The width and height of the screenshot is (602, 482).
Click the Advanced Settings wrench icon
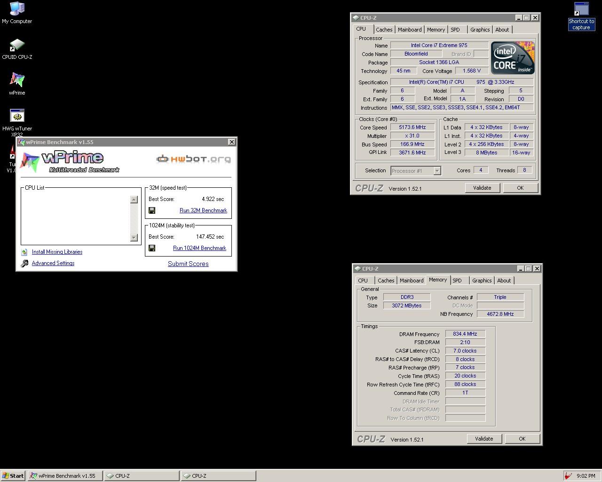click(24, 264)
